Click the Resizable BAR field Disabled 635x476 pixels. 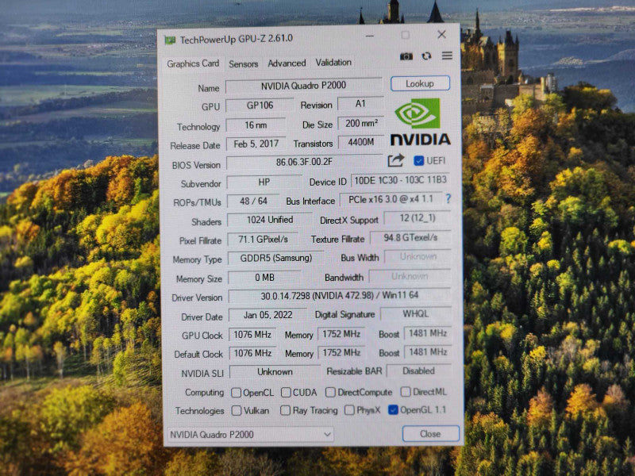419,370
